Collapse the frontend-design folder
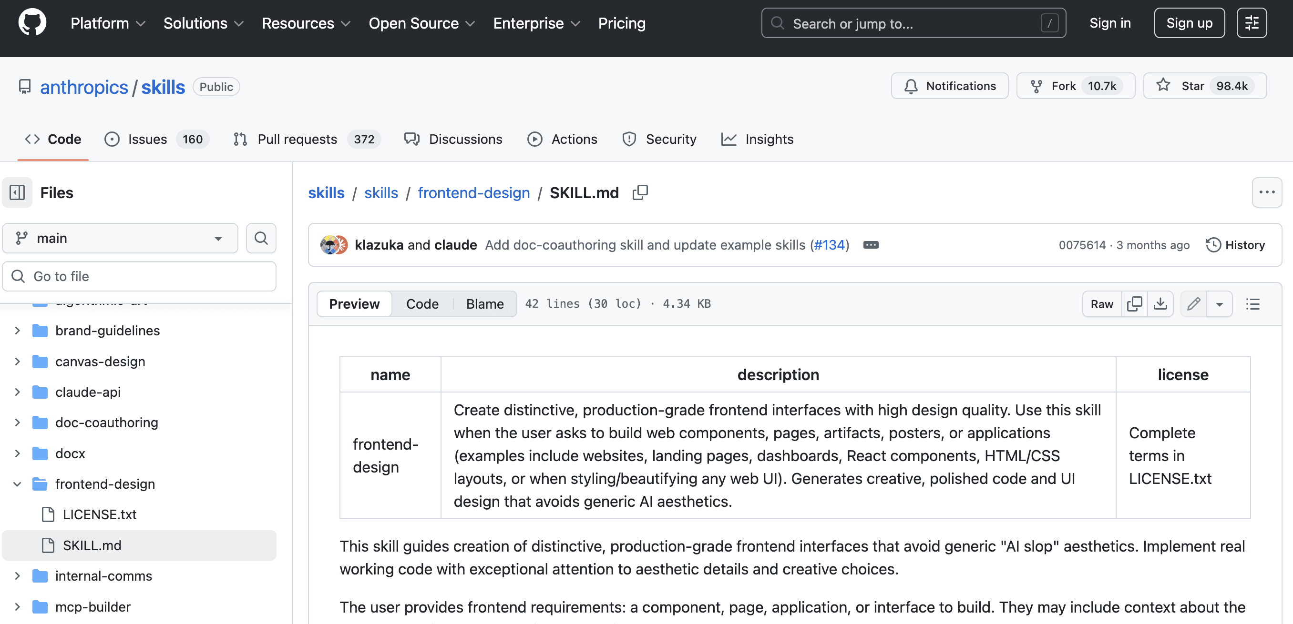Viewport: 1293px width, 624px height. click(18, 484)
